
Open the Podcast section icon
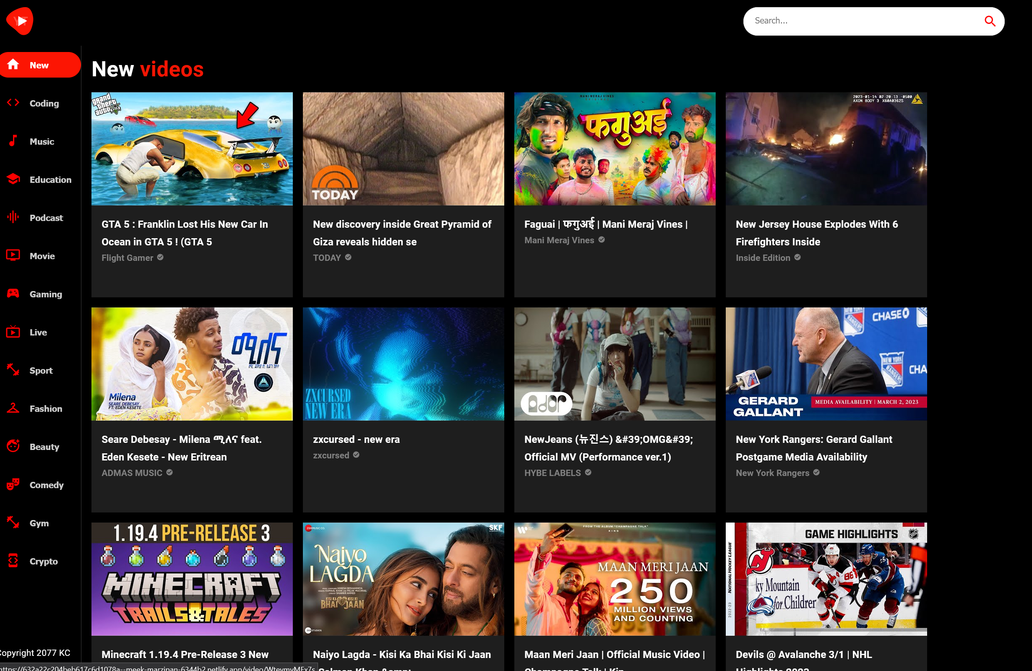(13, 217)
